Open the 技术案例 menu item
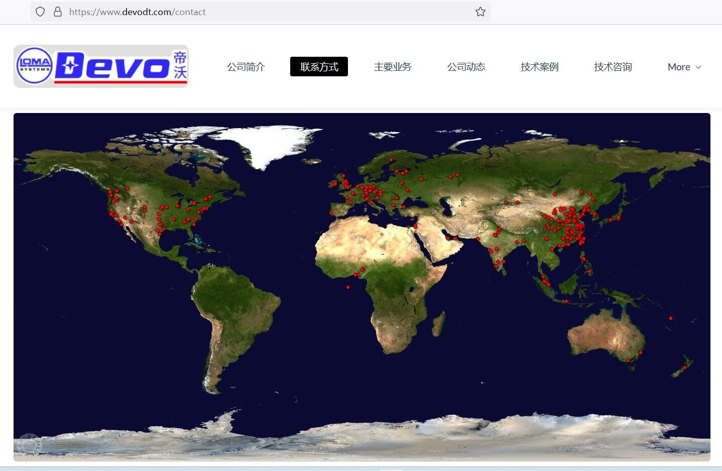The width and height of the screenshot is (722, 471). click(x=540, y=67)
